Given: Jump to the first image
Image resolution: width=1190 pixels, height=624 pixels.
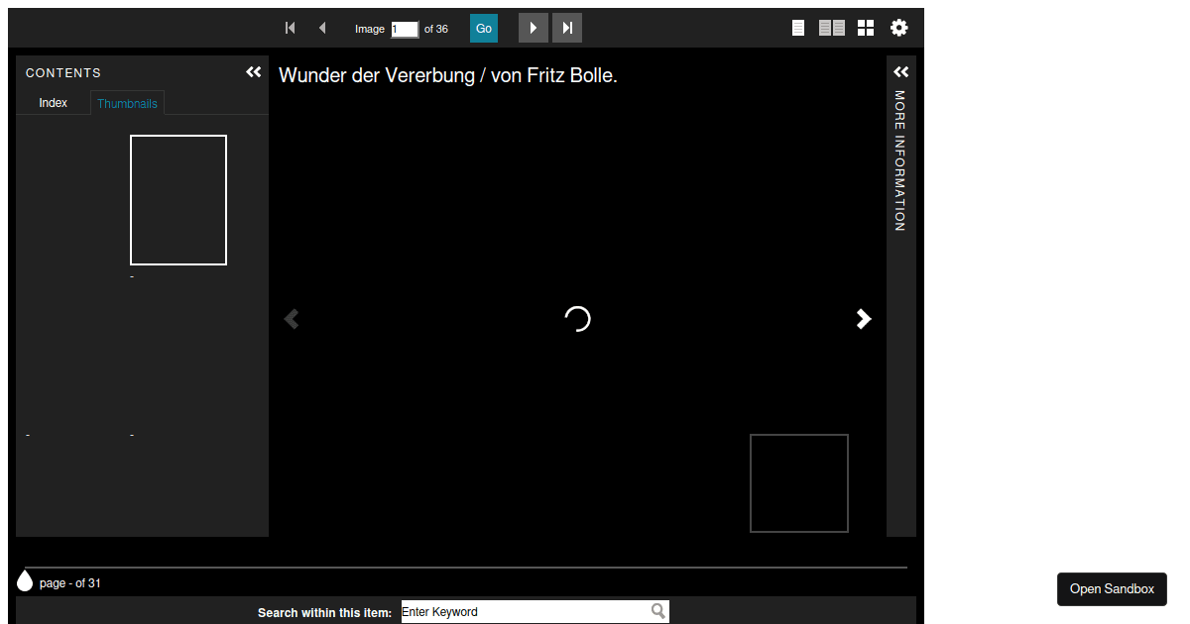Looking at the screenshot, I should [290, 28].
